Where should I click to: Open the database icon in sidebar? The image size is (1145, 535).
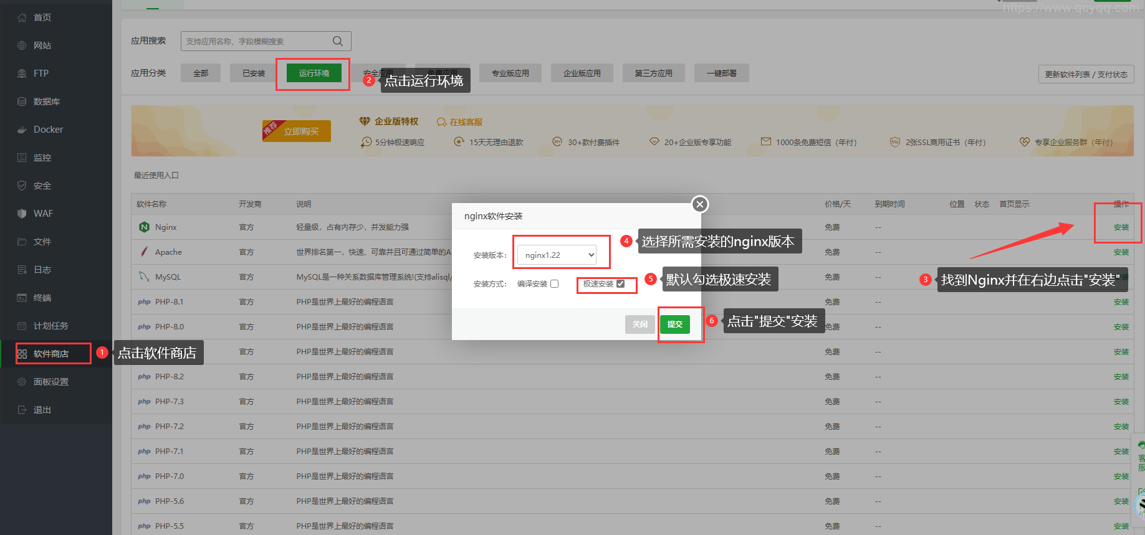[x=22, y=102]
